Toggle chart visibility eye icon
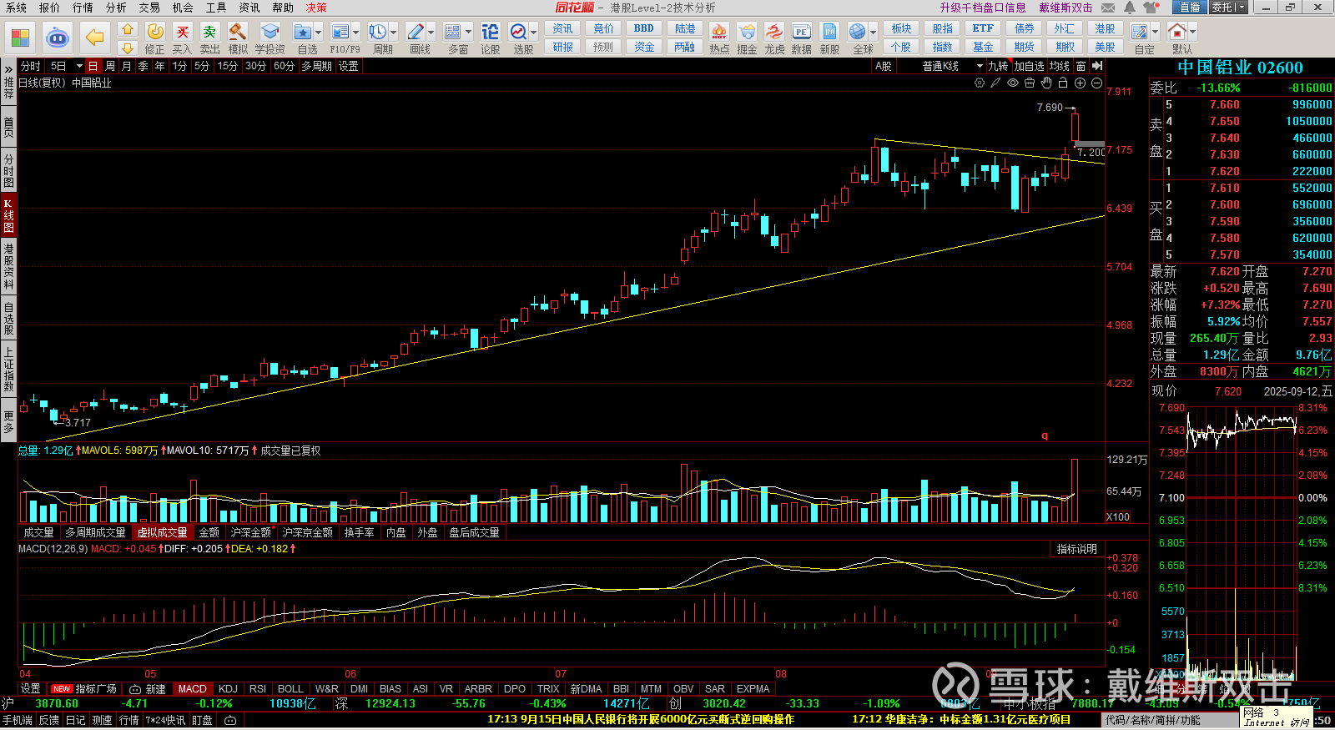The image size is (1335, 730). pos(1013,83)
